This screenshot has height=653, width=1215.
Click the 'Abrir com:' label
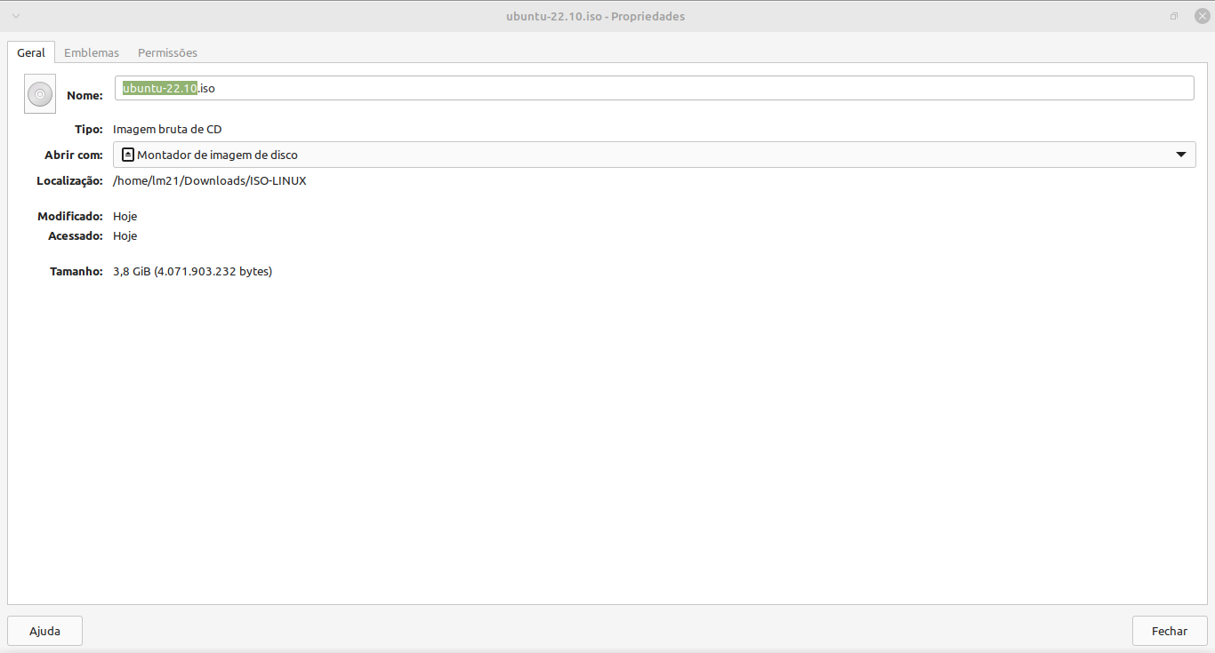(x=74, y=155)
